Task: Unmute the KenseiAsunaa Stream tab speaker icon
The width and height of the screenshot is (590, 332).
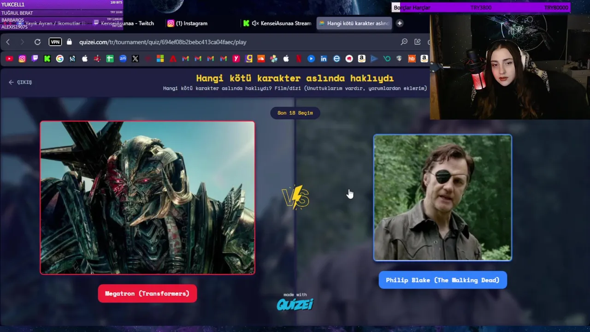Action: 255,23
